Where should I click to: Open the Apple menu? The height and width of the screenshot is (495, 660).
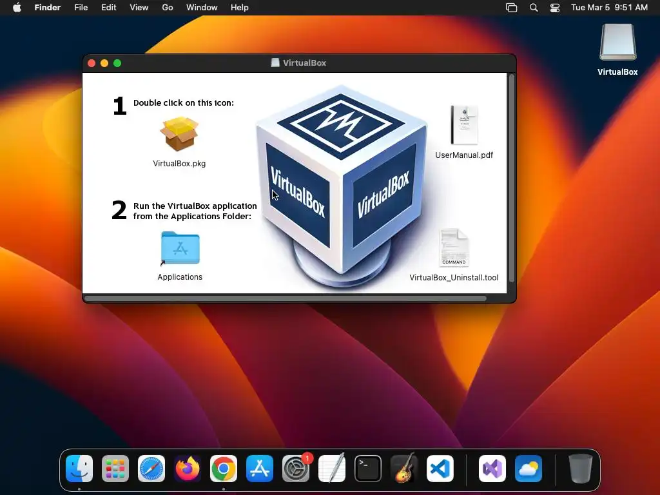(x=17, y=8)
